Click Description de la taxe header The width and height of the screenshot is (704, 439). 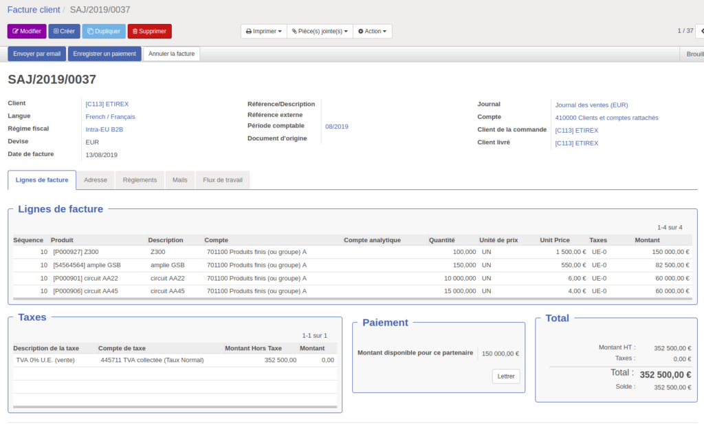tap(46, 349)
